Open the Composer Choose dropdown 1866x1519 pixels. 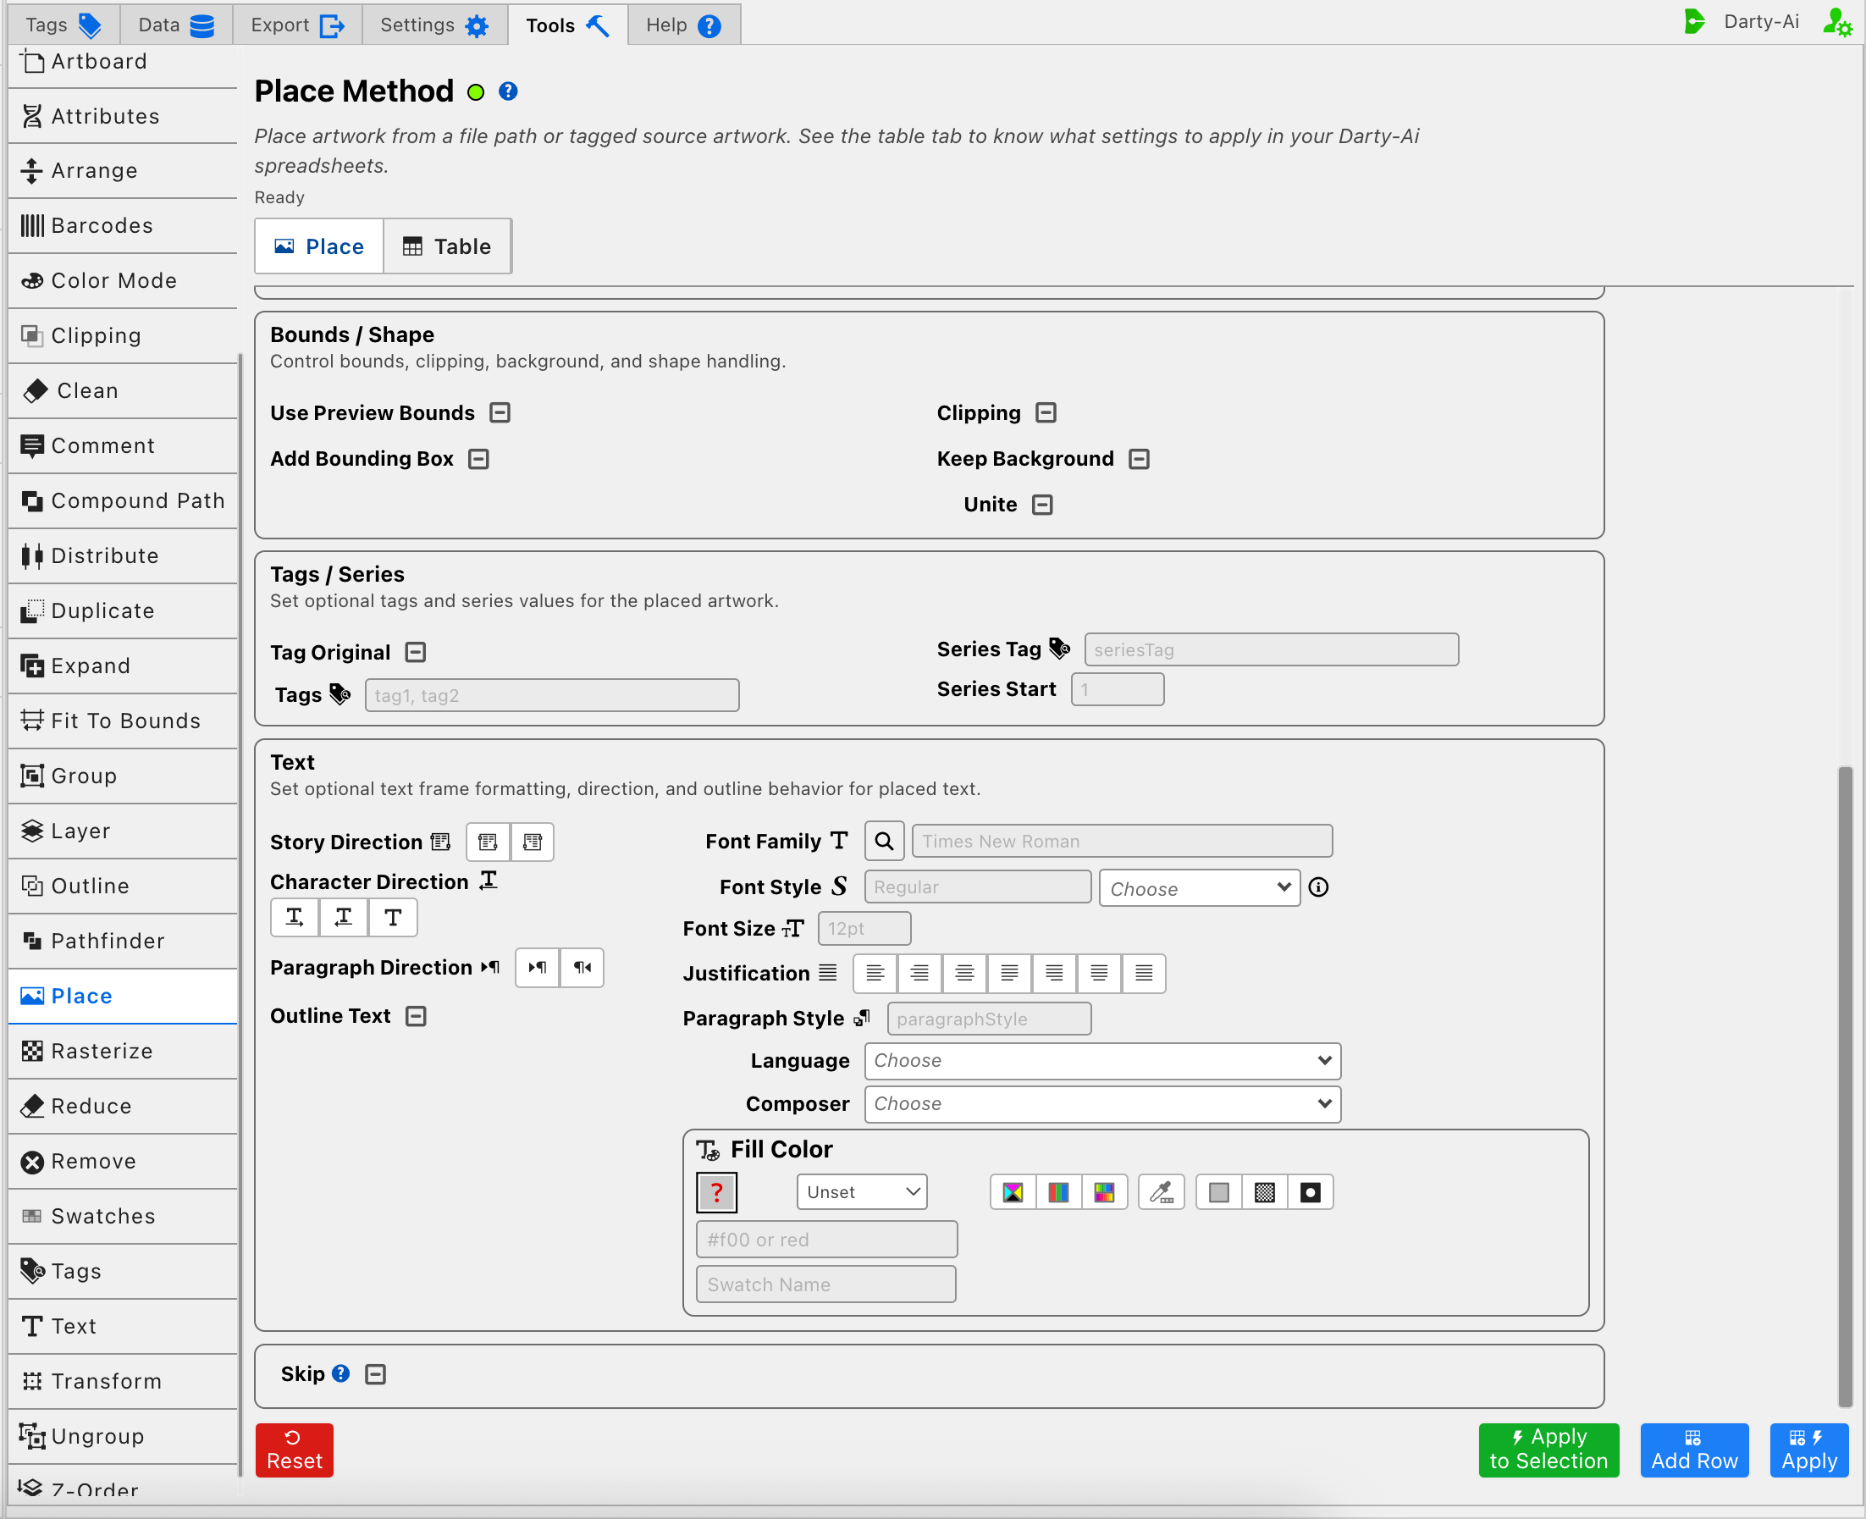[x=1102, y=1104]
